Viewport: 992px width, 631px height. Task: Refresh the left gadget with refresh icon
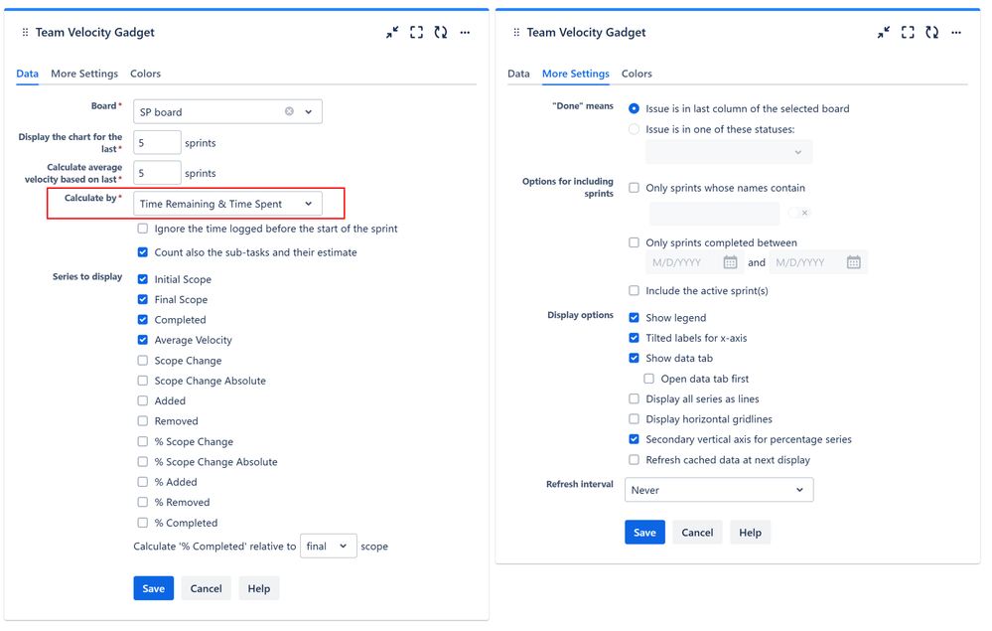(441, 33)
